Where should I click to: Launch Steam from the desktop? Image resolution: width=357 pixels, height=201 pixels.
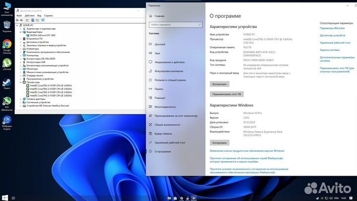7,84
